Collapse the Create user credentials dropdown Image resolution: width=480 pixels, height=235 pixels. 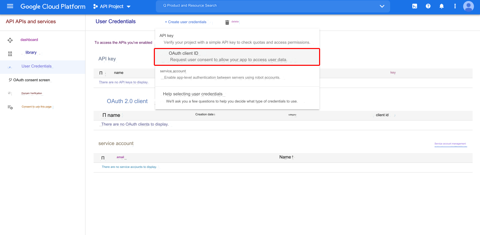[x=185, y=22]
